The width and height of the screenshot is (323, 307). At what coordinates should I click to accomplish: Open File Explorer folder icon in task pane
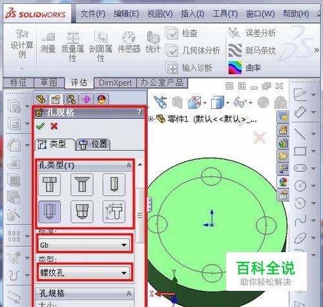[x=283, y=155]
